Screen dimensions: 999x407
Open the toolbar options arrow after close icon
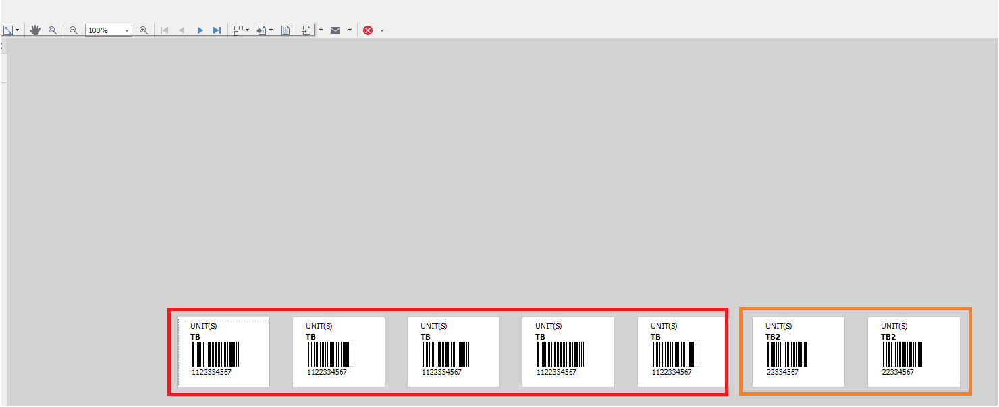pyautogui.click(x=382, y=30)
